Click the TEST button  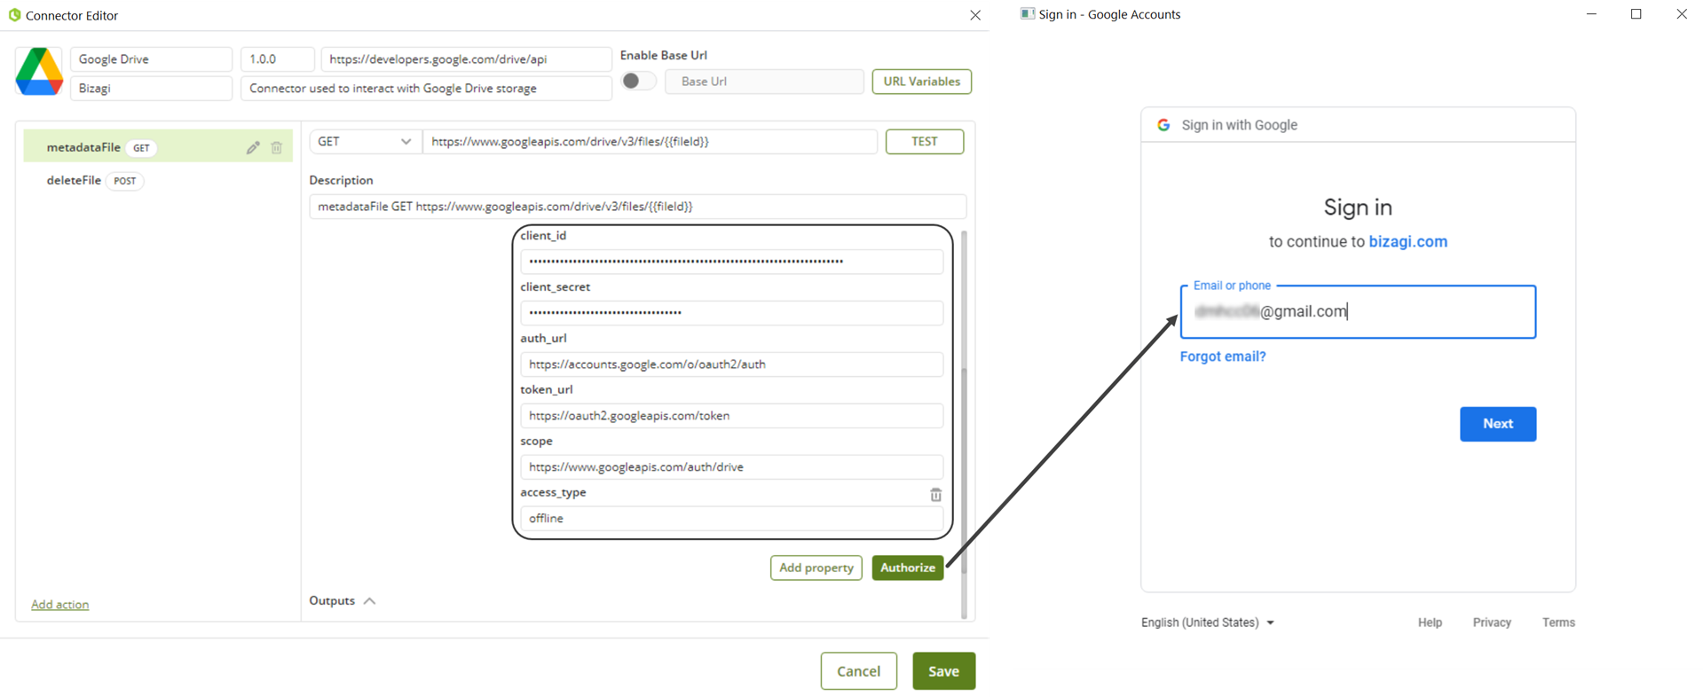pos(924,142)
